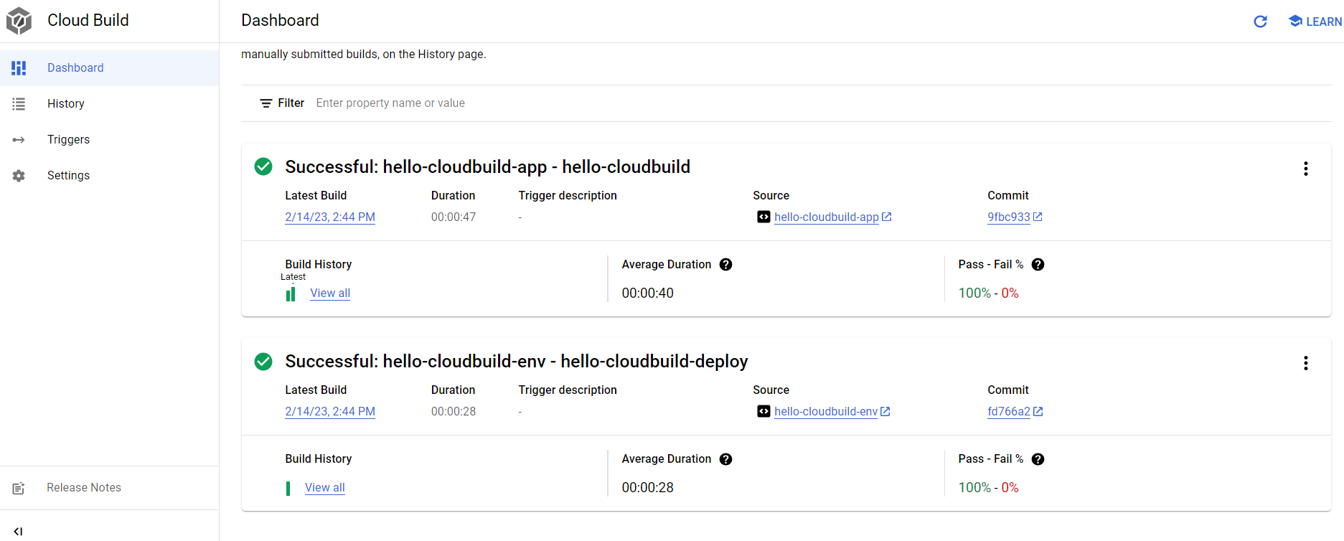Click the green success checkmark for hello-cloudbuild-app

click(263, 166)
